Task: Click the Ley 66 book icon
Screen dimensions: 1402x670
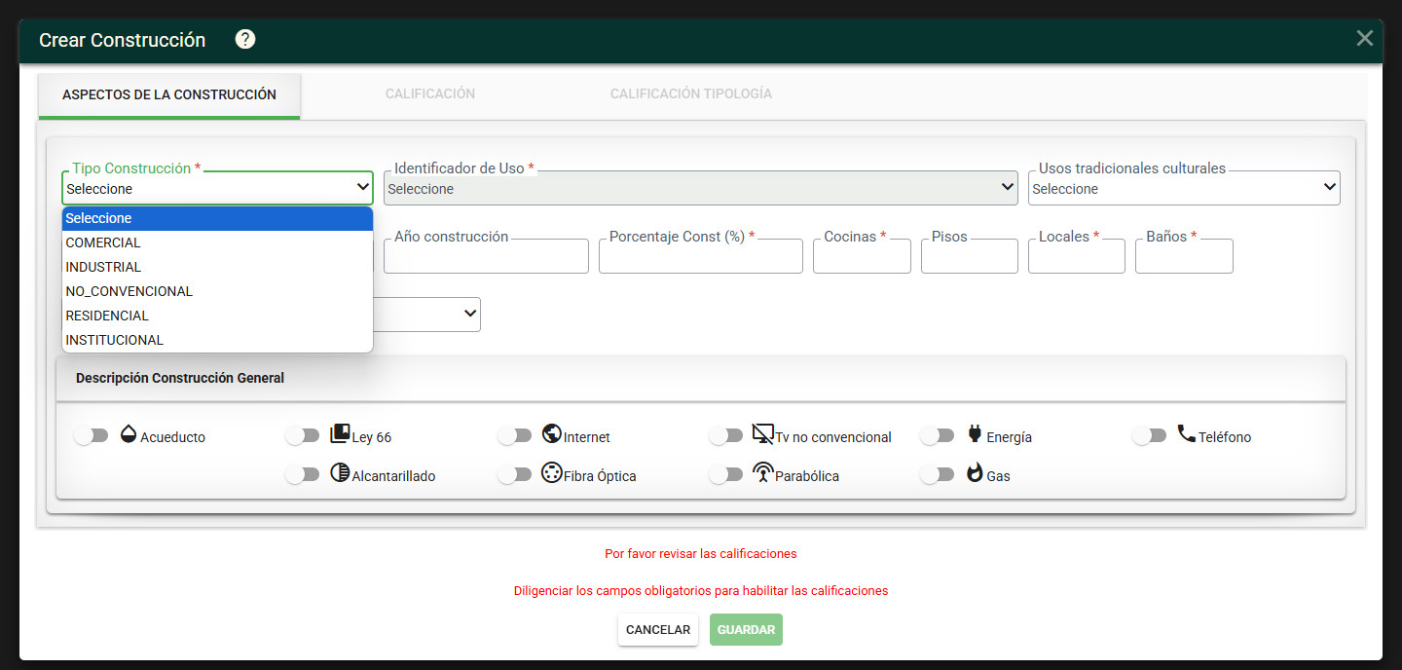Action: point(340,434)
